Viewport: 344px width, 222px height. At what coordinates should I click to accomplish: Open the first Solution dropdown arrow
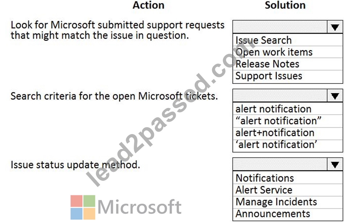point(335,27)
